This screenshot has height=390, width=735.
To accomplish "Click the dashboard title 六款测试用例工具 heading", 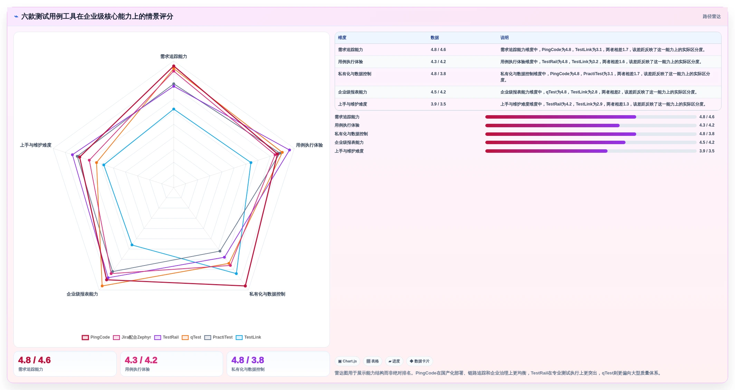I will (x=97, y=17).
